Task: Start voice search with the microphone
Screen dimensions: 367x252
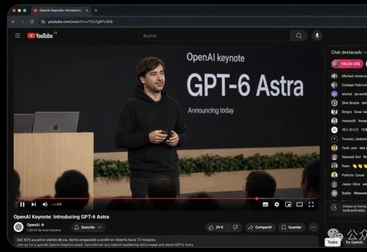Action: 317,35
